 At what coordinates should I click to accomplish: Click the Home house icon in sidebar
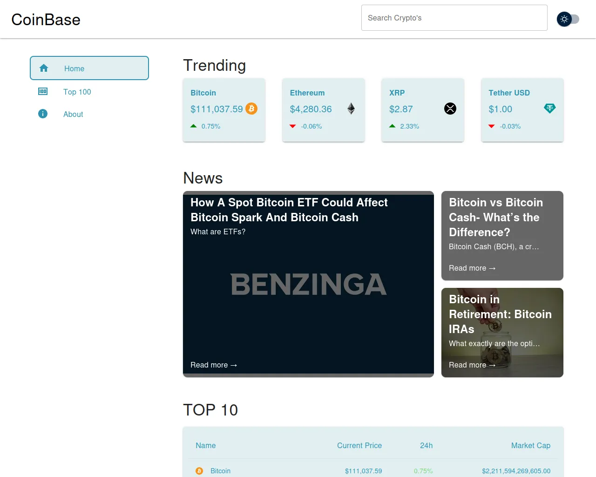(44, 68)
